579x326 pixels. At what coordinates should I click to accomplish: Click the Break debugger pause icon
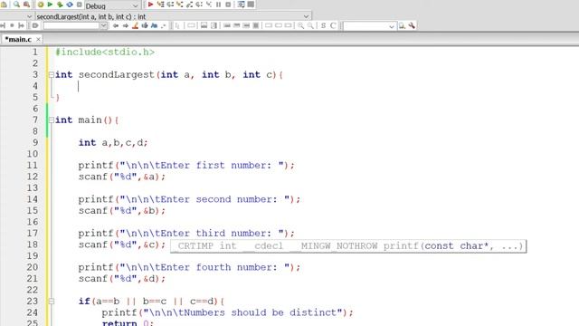[219, 5]
